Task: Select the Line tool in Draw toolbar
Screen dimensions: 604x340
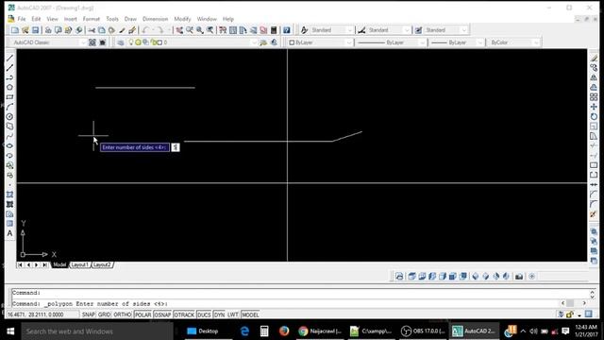Action: tap(9, 58)
